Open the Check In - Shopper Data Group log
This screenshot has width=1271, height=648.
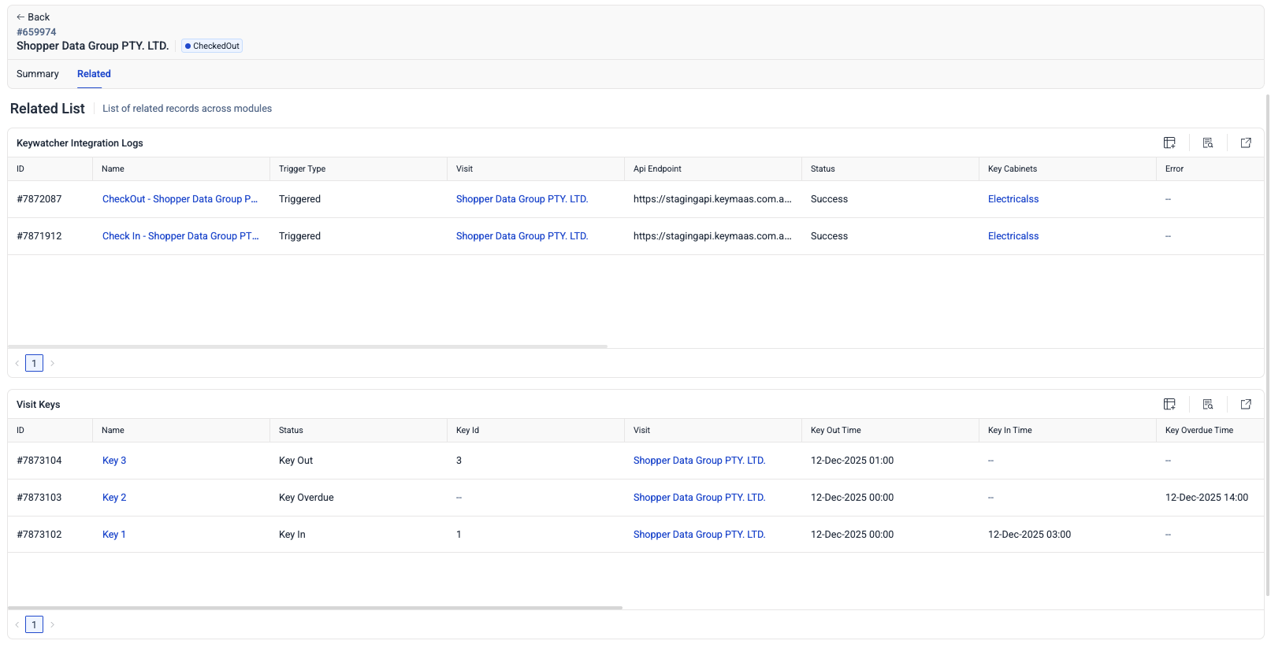coord(180,236)
